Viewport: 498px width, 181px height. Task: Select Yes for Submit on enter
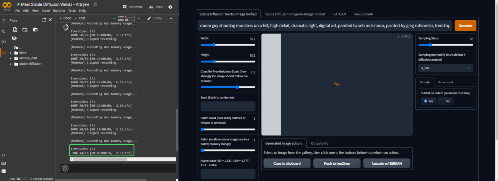click(428, 101)
